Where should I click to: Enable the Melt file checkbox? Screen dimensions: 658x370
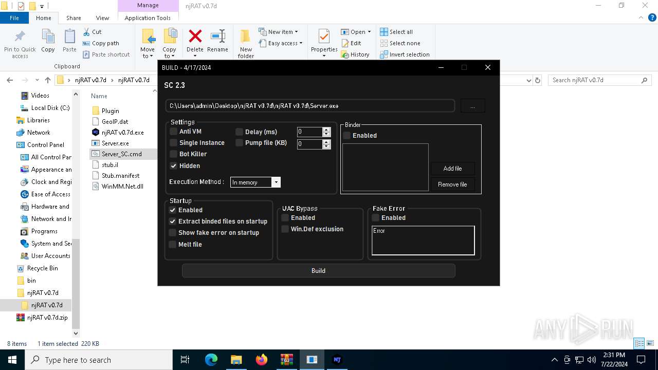(x=172, y=245)
